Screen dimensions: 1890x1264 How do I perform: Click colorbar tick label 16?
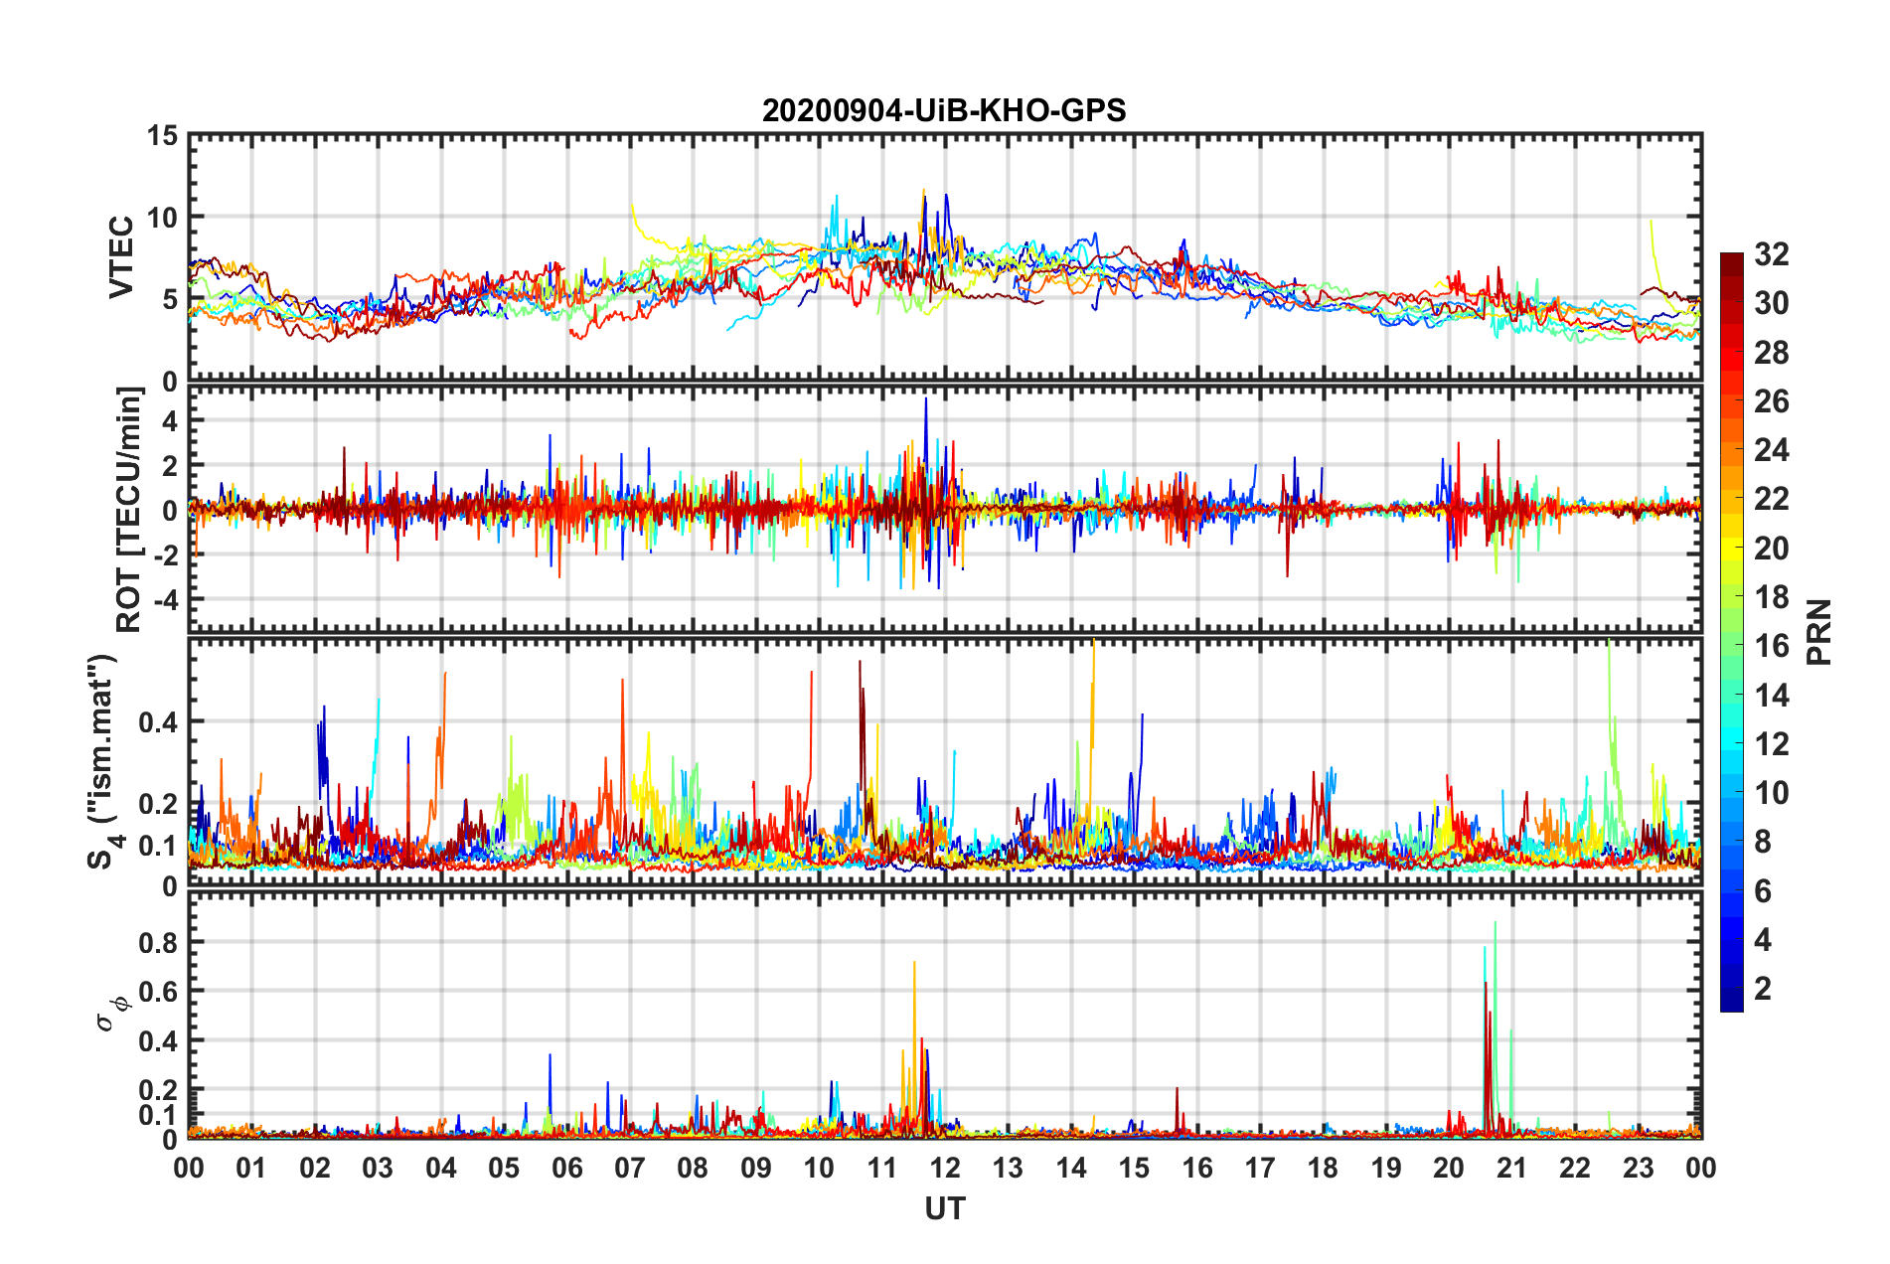[1771, 646]
